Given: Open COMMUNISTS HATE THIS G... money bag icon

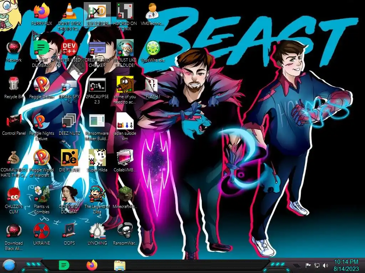Looking at the screenshot, I should [14, 157].
